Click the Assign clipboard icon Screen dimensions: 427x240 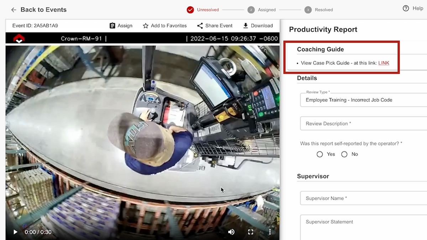point(112,26)
